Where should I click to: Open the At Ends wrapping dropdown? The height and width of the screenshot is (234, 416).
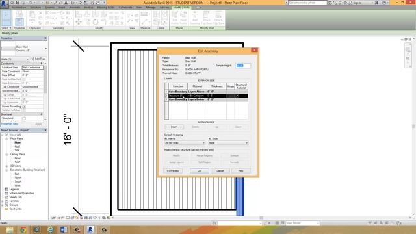click(228, 143)
